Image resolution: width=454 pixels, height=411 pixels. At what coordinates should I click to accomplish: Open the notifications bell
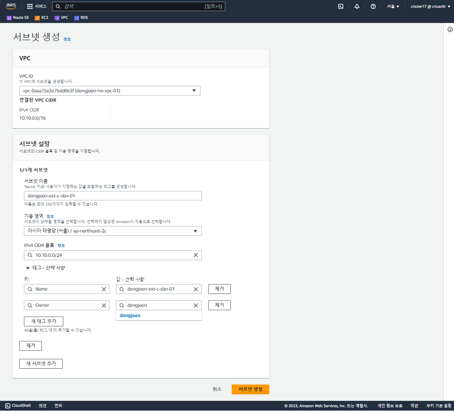pyautogui.click(x=357, y=6)
